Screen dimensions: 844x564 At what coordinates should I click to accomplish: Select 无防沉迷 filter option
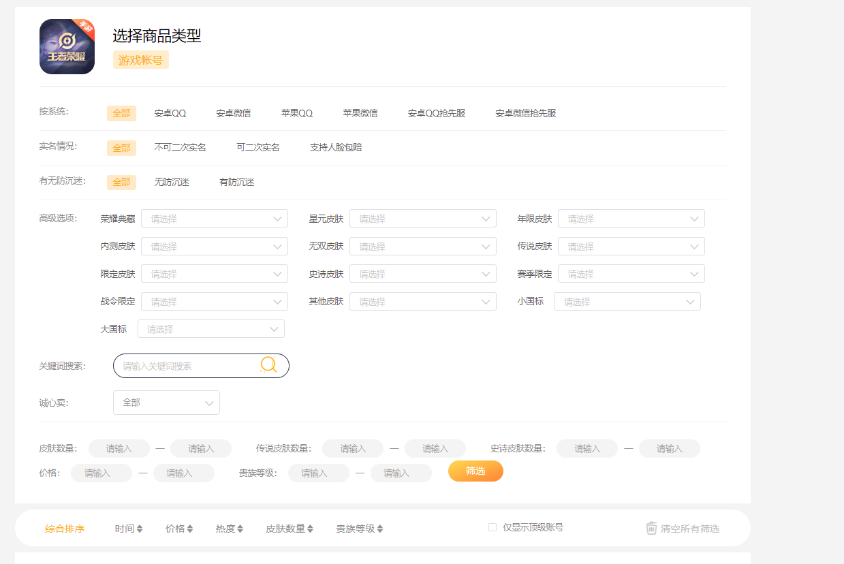172,183
